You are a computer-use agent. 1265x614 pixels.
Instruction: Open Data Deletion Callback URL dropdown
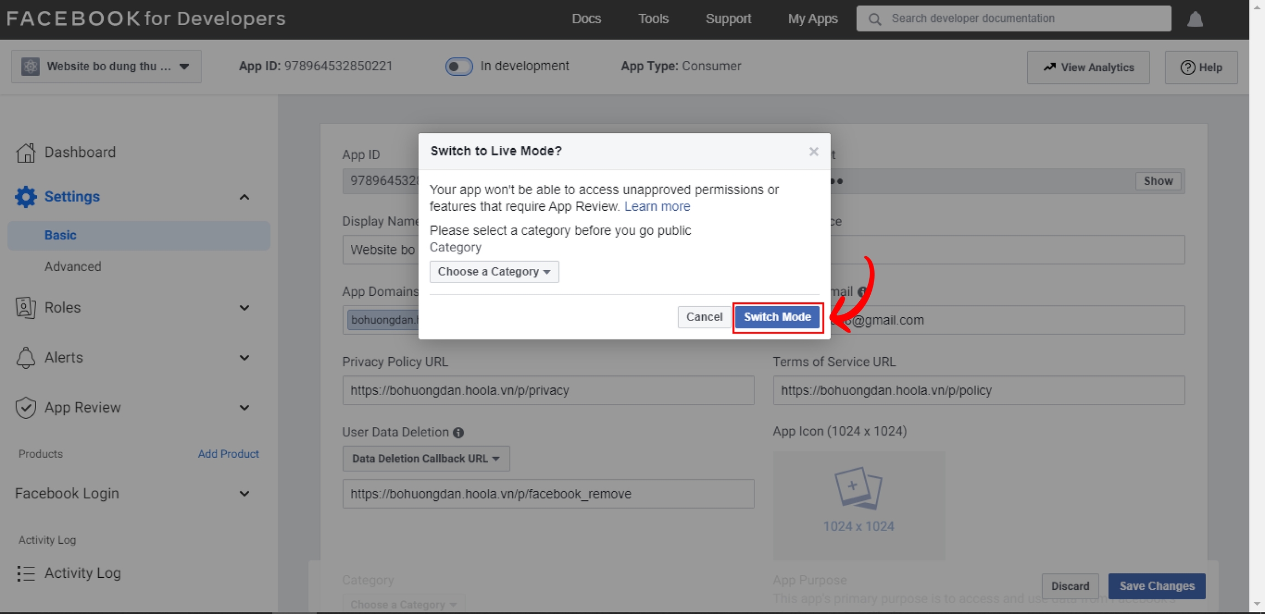coord(426,459)
